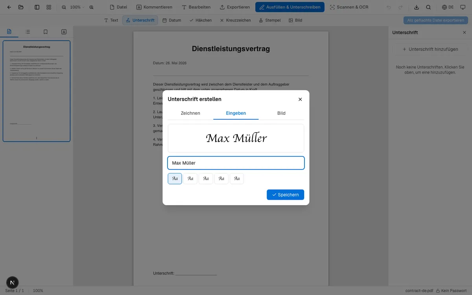Viewport: 472px width, 295px height.
Task: Click the Unterschrift signature line in document
Action: tap(185, 273)
